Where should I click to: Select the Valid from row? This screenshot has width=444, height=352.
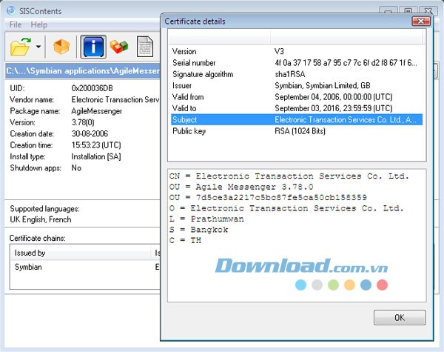pyautogui.click(x=189, y=96)
